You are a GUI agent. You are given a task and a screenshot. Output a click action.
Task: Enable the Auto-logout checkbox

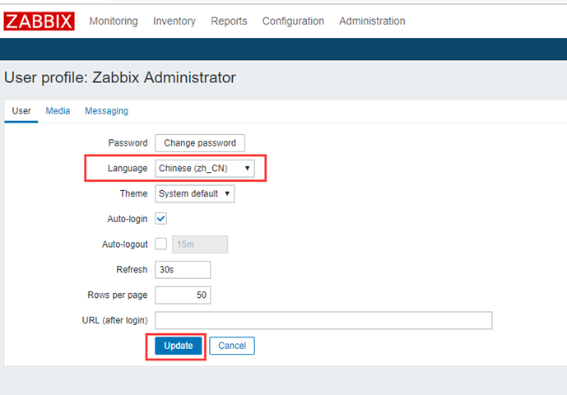pos(161,244)
